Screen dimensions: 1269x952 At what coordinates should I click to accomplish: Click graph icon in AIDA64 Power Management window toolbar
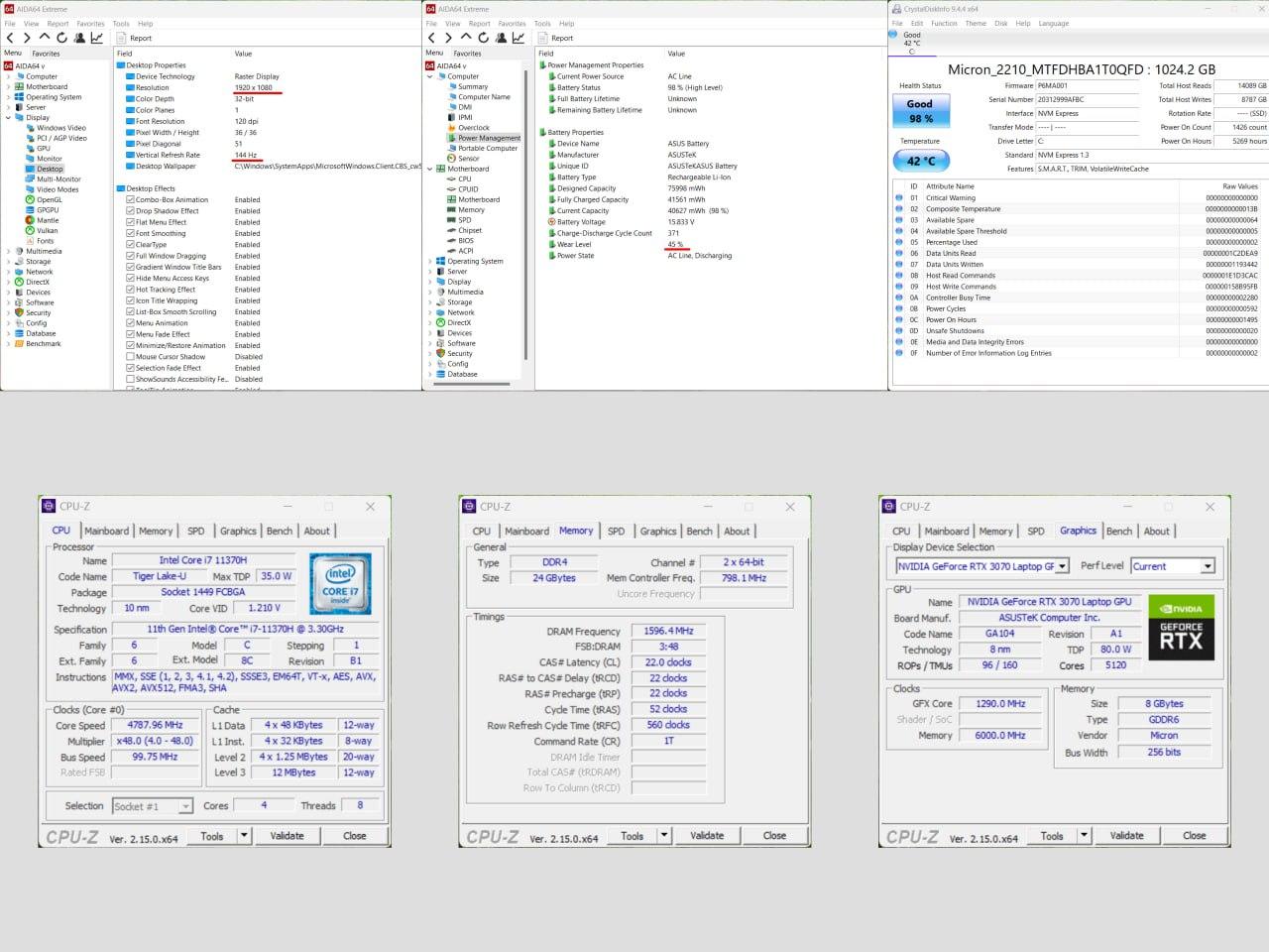pos(519,38)
